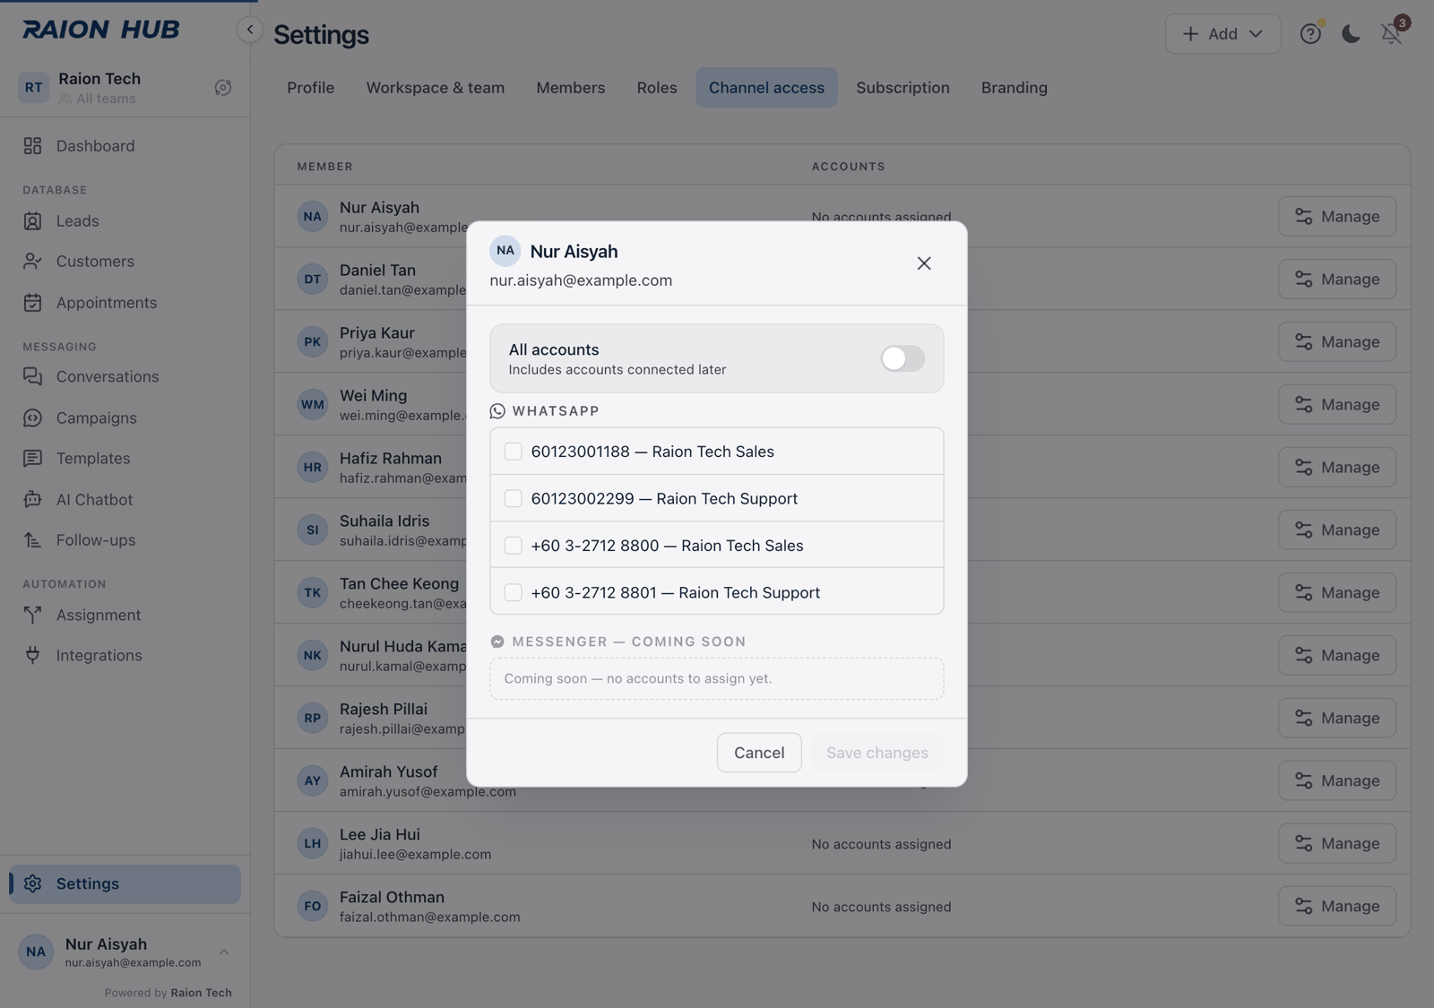This screenshot has width=1434, height=1008.
Task: Collapse the sidebar with the chevron button
Action: coord(249,30)
